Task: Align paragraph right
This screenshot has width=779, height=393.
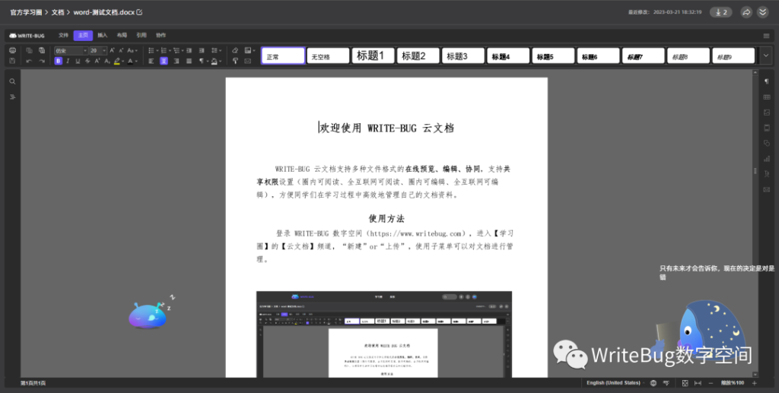Action: 176,61
